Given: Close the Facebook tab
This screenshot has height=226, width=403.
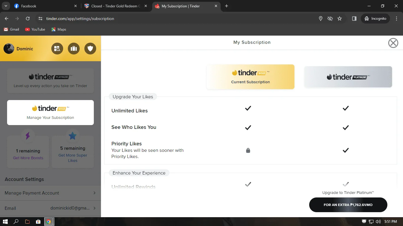Looking at the screenshot, I should (76, 6).
